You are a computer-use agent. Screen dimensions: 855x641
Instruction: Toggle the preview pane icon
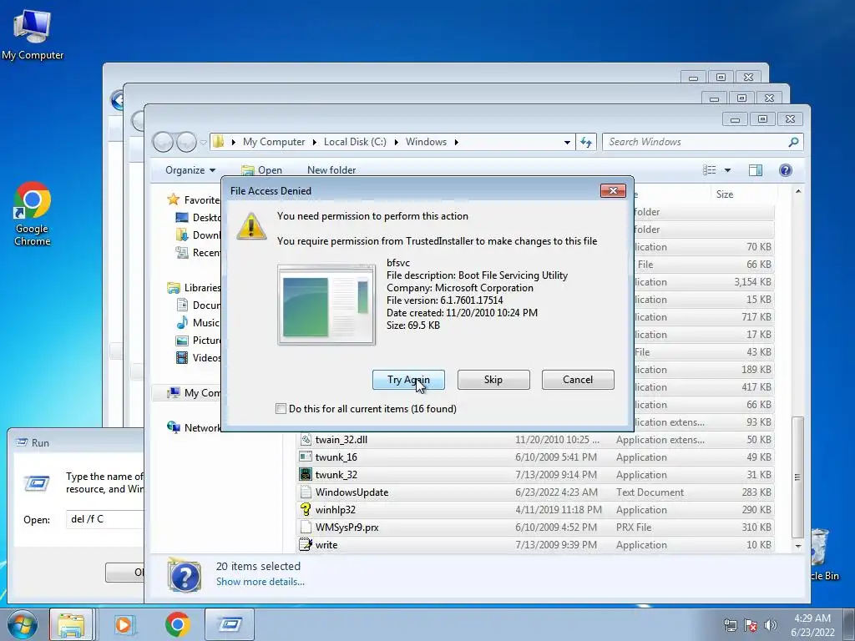[x=756, y=170]
